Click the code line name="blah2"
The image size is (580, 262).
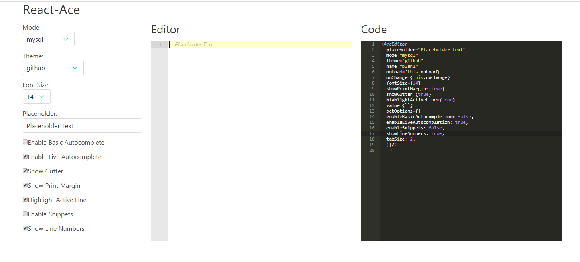tap(402, 66)
